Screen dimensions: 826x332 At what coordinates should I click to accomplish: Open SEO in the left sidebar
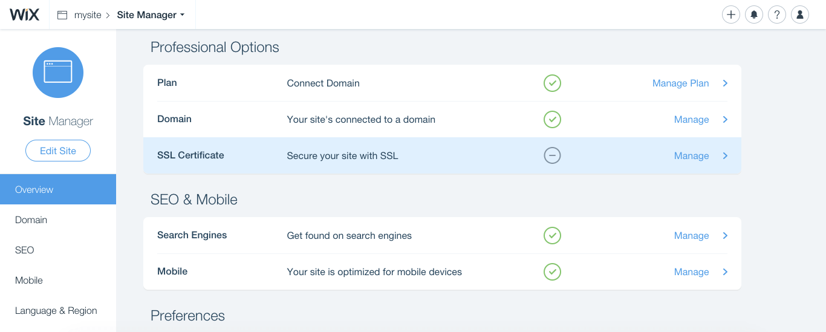click(x=25, y=250)
